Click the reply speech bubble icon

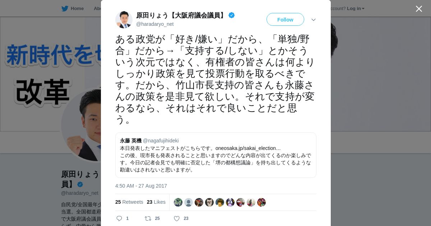(x=120, y=218)
